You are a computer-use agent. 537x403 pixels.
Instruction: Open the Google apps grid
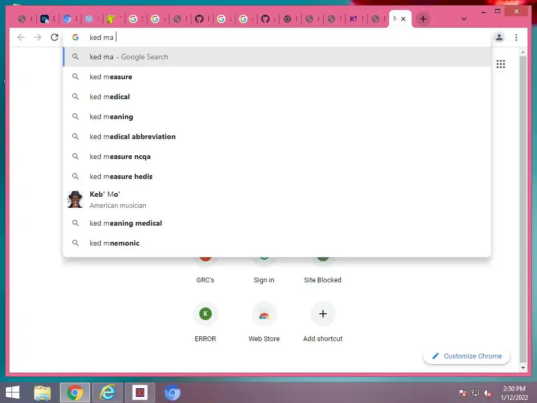(500, 63)
